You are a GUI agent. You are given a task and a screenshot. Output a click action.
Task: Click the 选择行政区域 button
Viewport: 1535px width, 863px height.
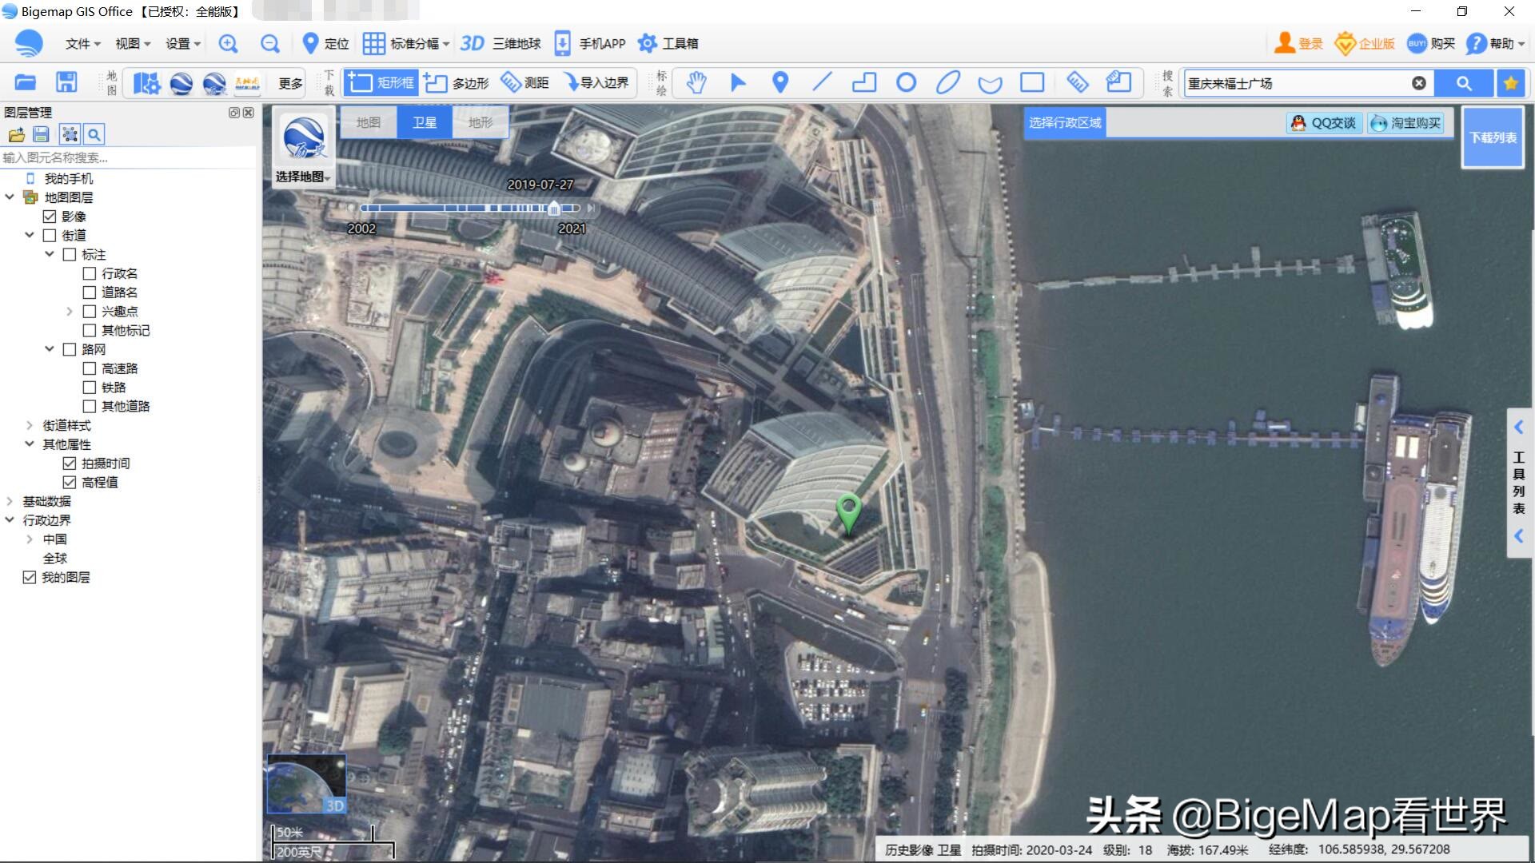click(x=1065, y=122)
